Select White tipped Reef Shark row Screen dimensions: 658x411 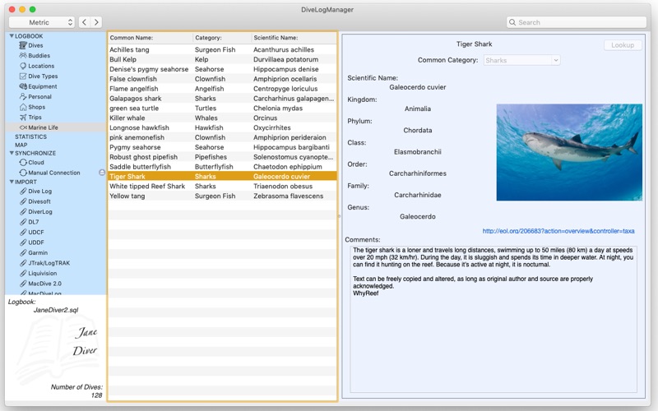click(x=222, y=187)
